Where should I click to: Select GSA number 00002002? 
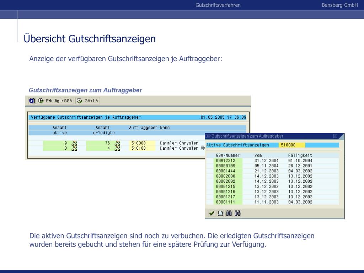pyautogui.click(x=225, y=181)
